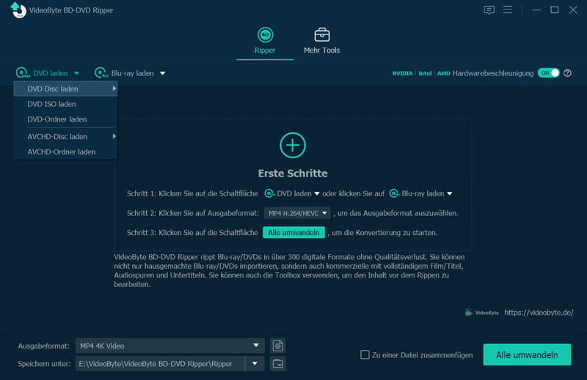587x380 pixels.
Task: Click the help question mark icon
Action: coord(567,73)
